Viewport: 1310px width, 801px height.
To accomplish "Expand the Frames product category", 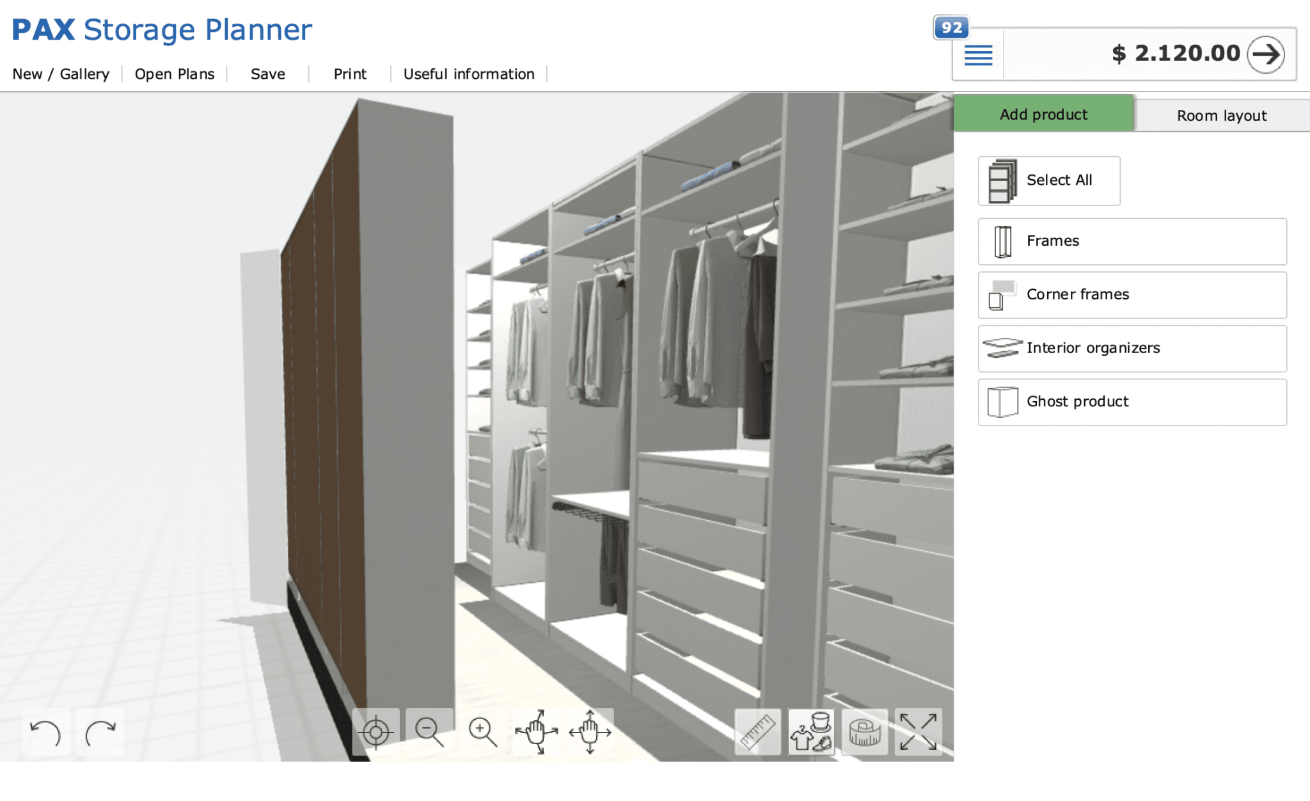I will click(1131, 241).
